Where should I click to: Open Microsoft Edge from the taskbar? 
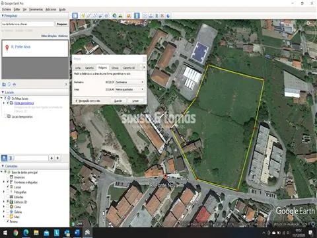pyautogui.click(x=26, y=233)
